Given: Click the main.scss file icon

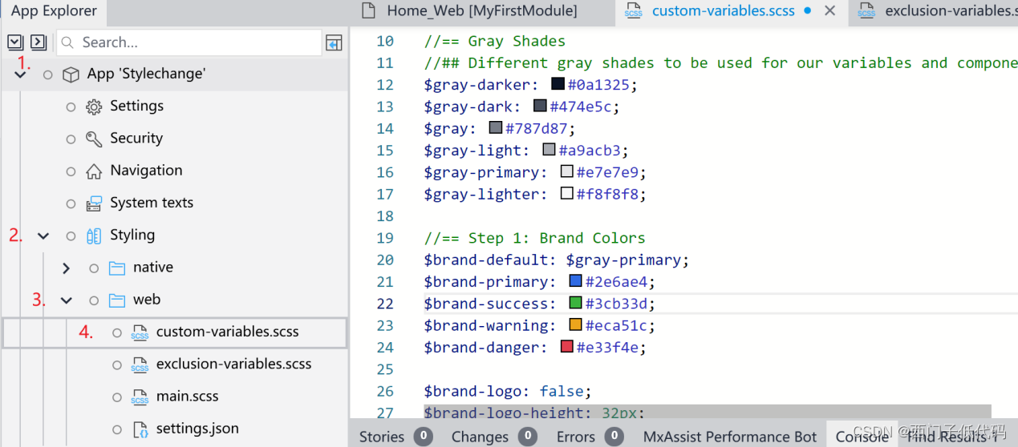Looking at the screenshot, I should (140, 397).
